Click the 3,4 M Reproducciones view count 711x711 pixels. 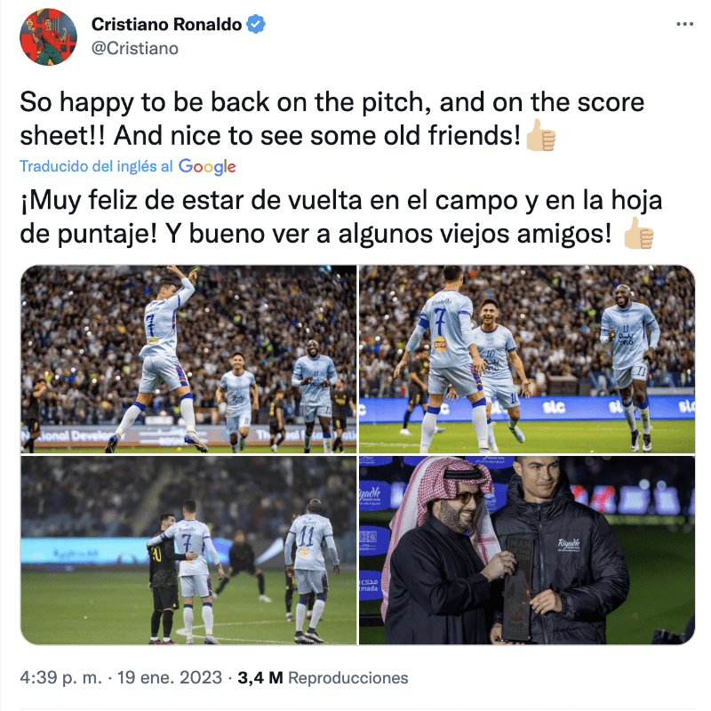(x=323, y=678)
